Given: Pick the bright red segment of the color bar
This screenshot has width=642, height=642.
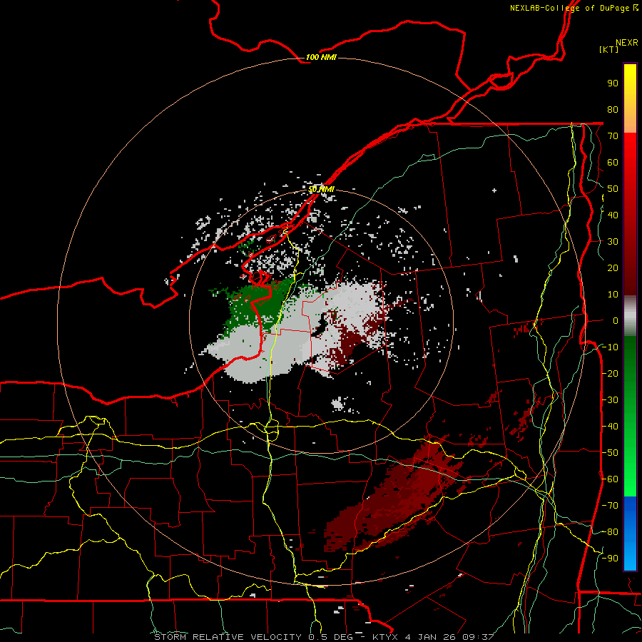Looking at the screenshot, I should [x=630, y=164].
